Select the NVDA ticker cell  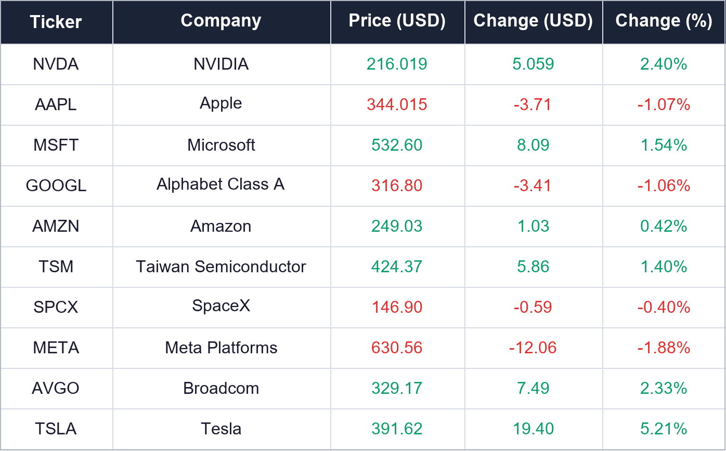click(56, 64)
